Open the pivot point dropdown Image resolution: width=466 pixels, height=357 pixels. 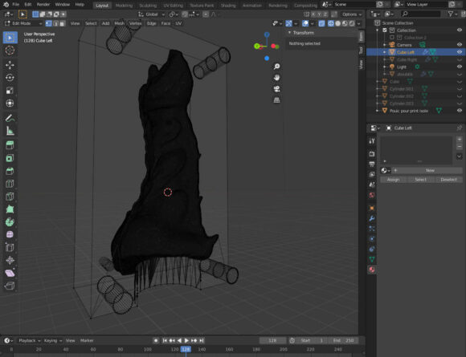174,14
